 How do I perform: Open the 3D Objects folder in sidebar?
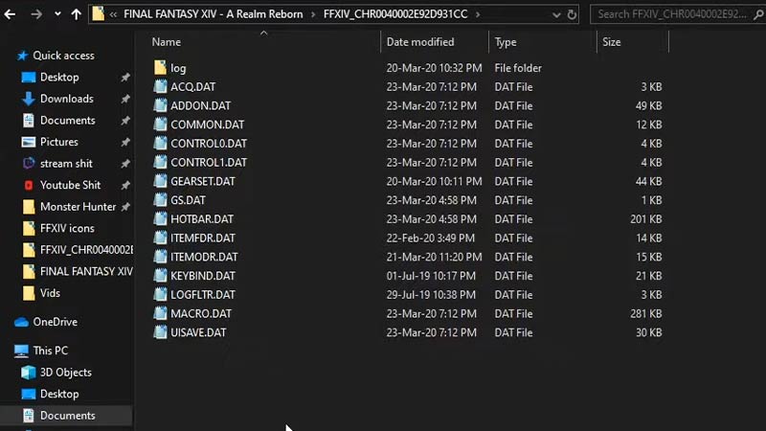click(x=65, y=373)
